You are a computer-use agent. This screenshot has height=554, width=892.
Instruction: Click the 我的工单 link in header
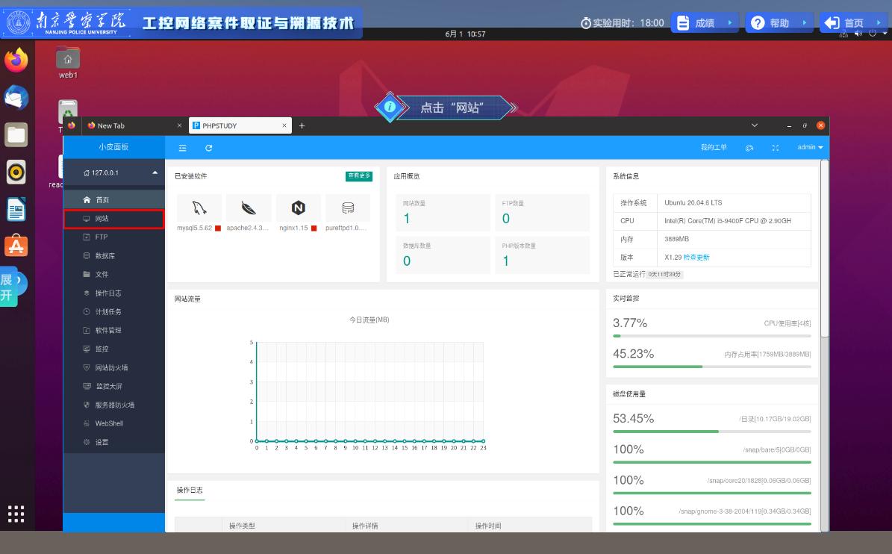[714, 148]
